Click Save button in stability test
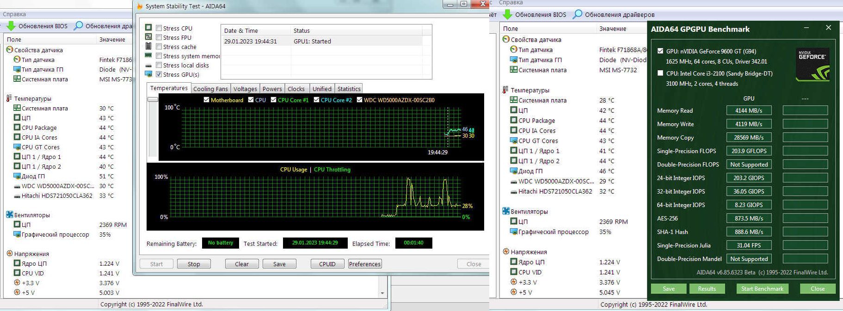Image resolution: width=843 pixels, height=311 pixels. [x=279, y=264]
